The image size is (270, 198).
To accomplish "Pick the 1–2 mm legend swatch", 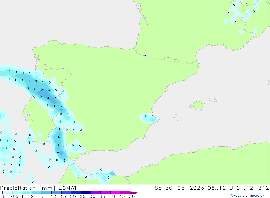I will 27,193.
